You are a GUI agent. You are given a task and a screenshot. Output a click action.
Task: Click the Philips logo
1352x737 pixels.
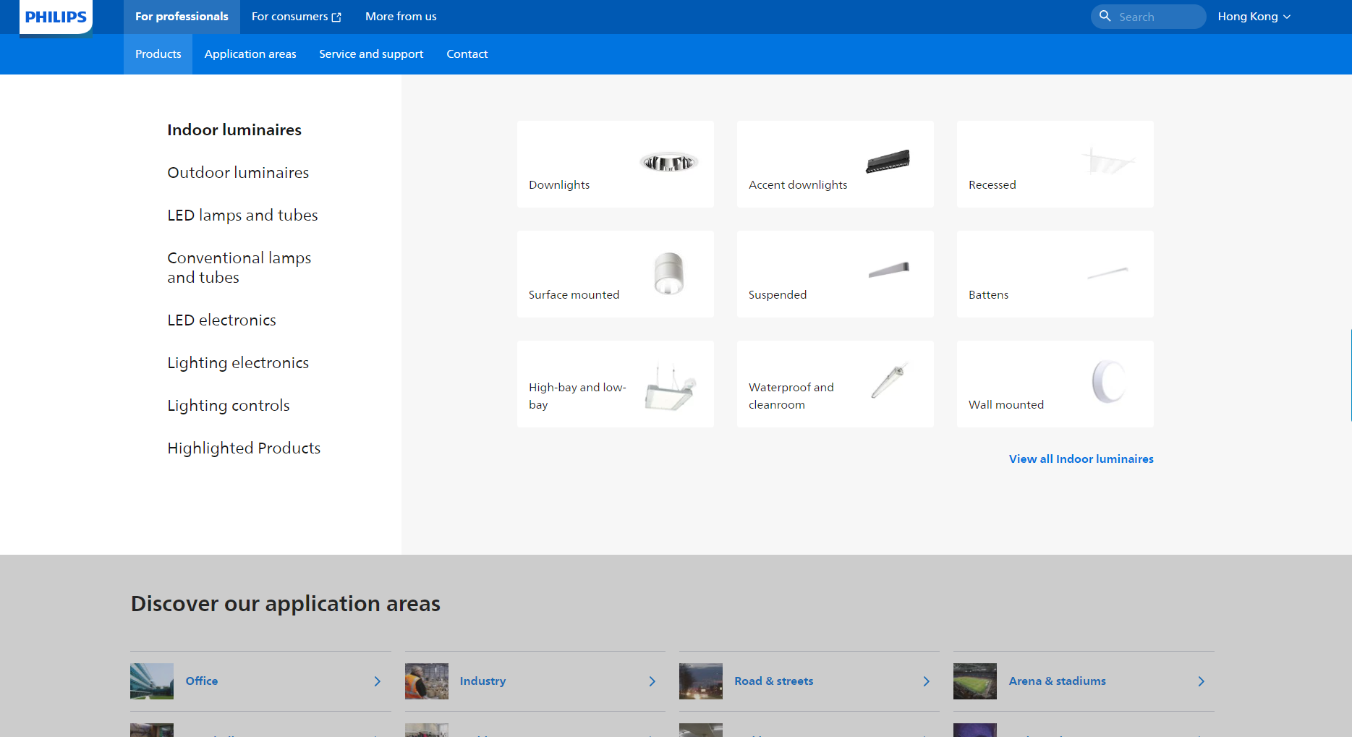[56, 17]
